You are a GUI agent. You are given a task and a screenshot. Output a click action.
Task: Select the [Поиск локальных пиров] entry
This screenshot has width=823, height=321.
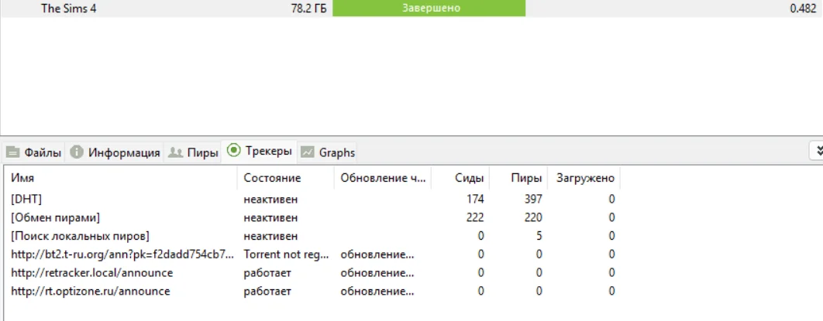tap(80, 236)
